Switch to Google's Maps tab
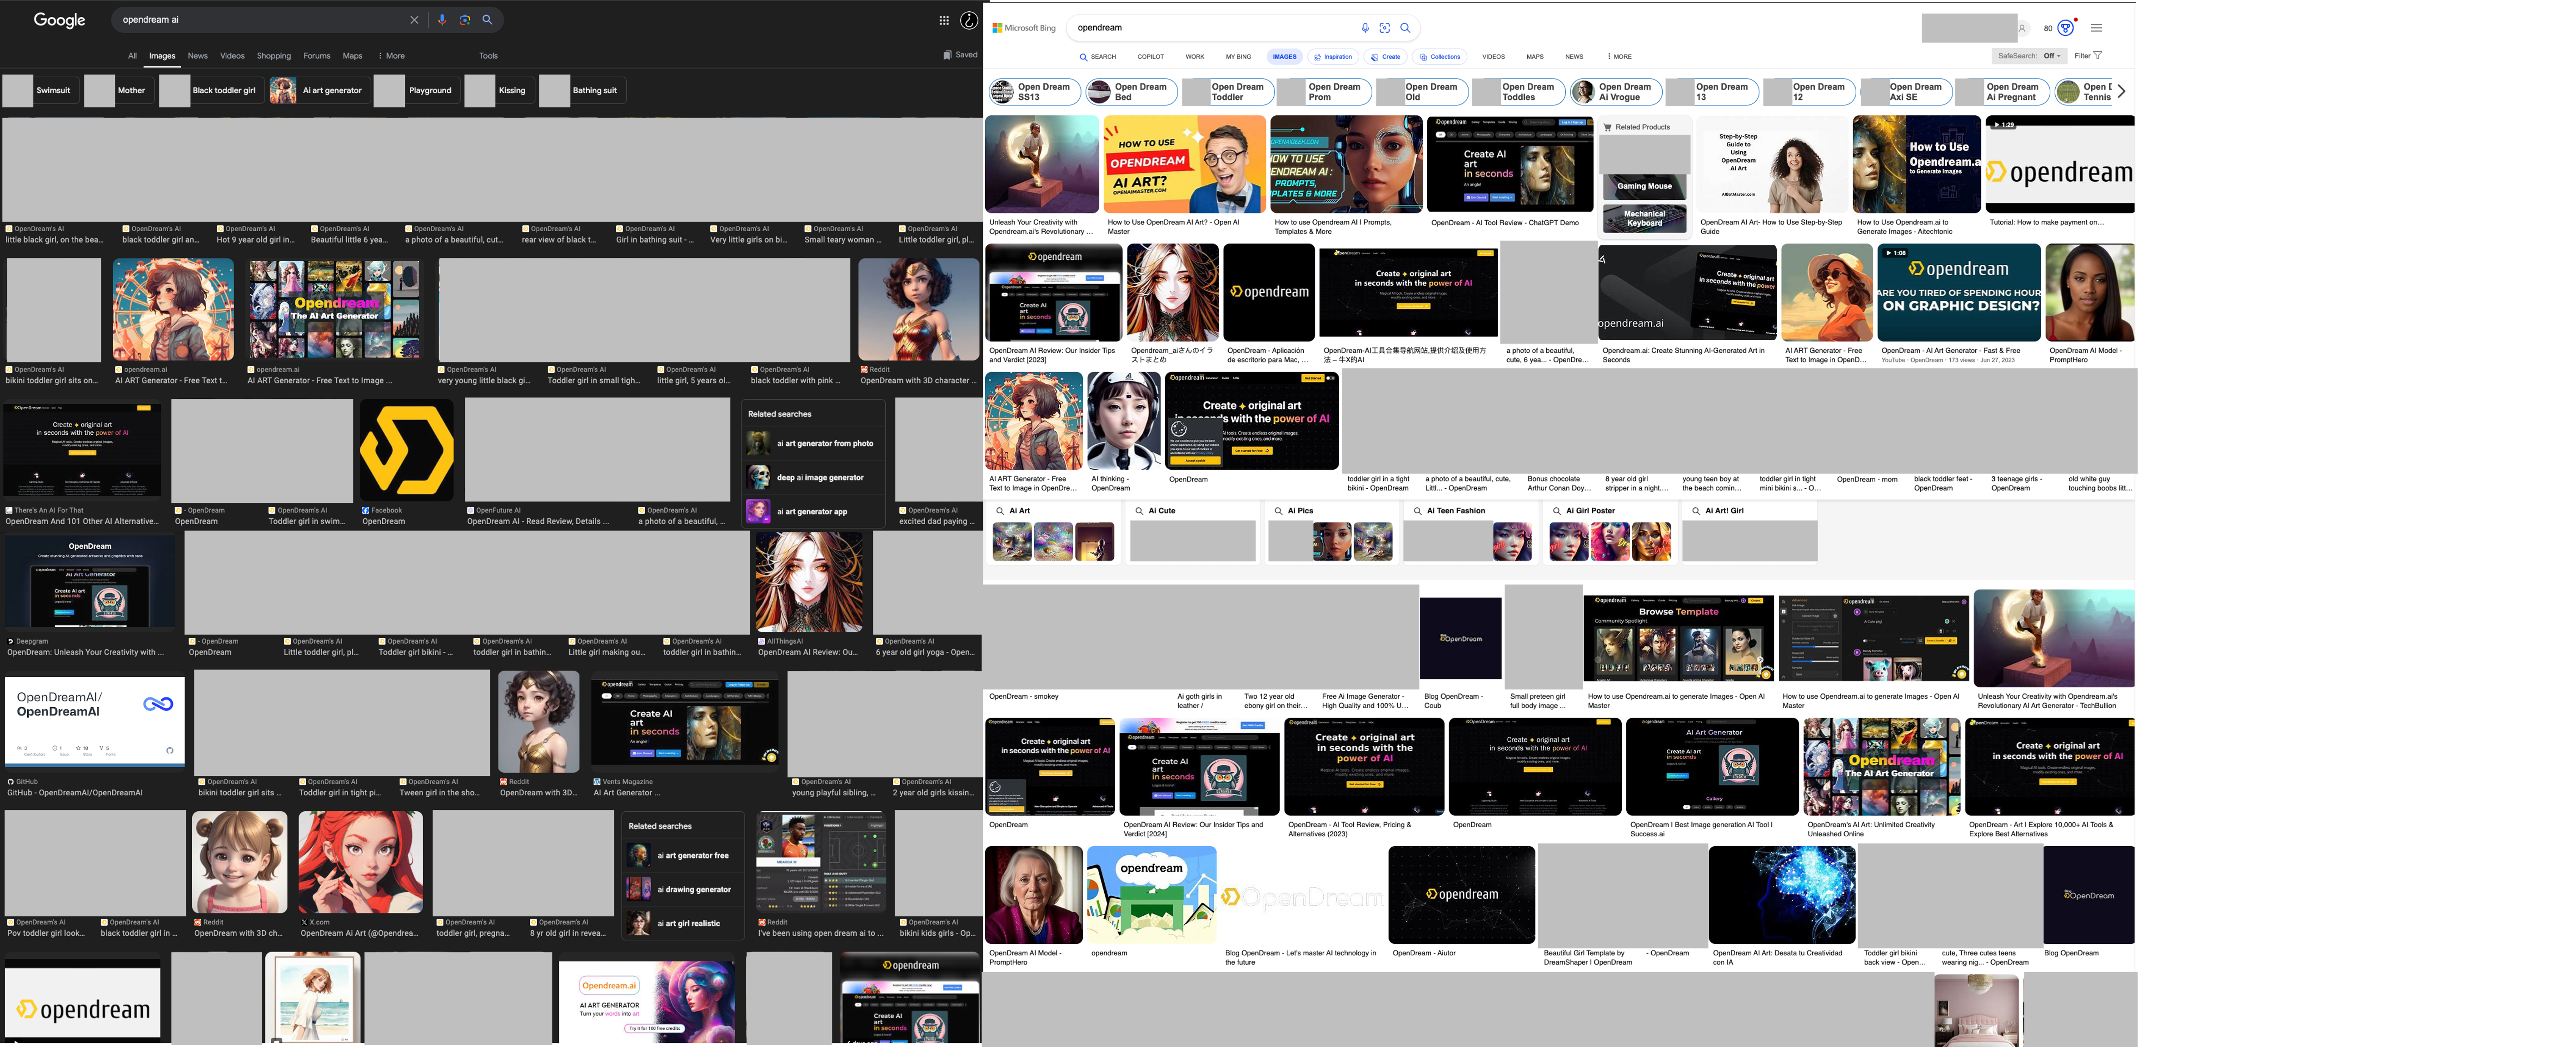 pos(352,56)
